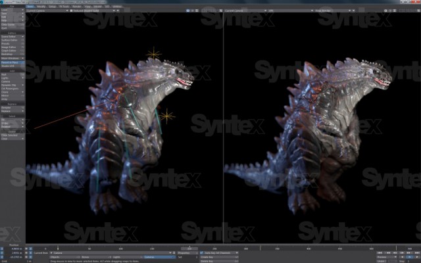Click right viewport maximize icon at far right
Viewport: 421px width, 263px height.
click(x=418, y=11)
